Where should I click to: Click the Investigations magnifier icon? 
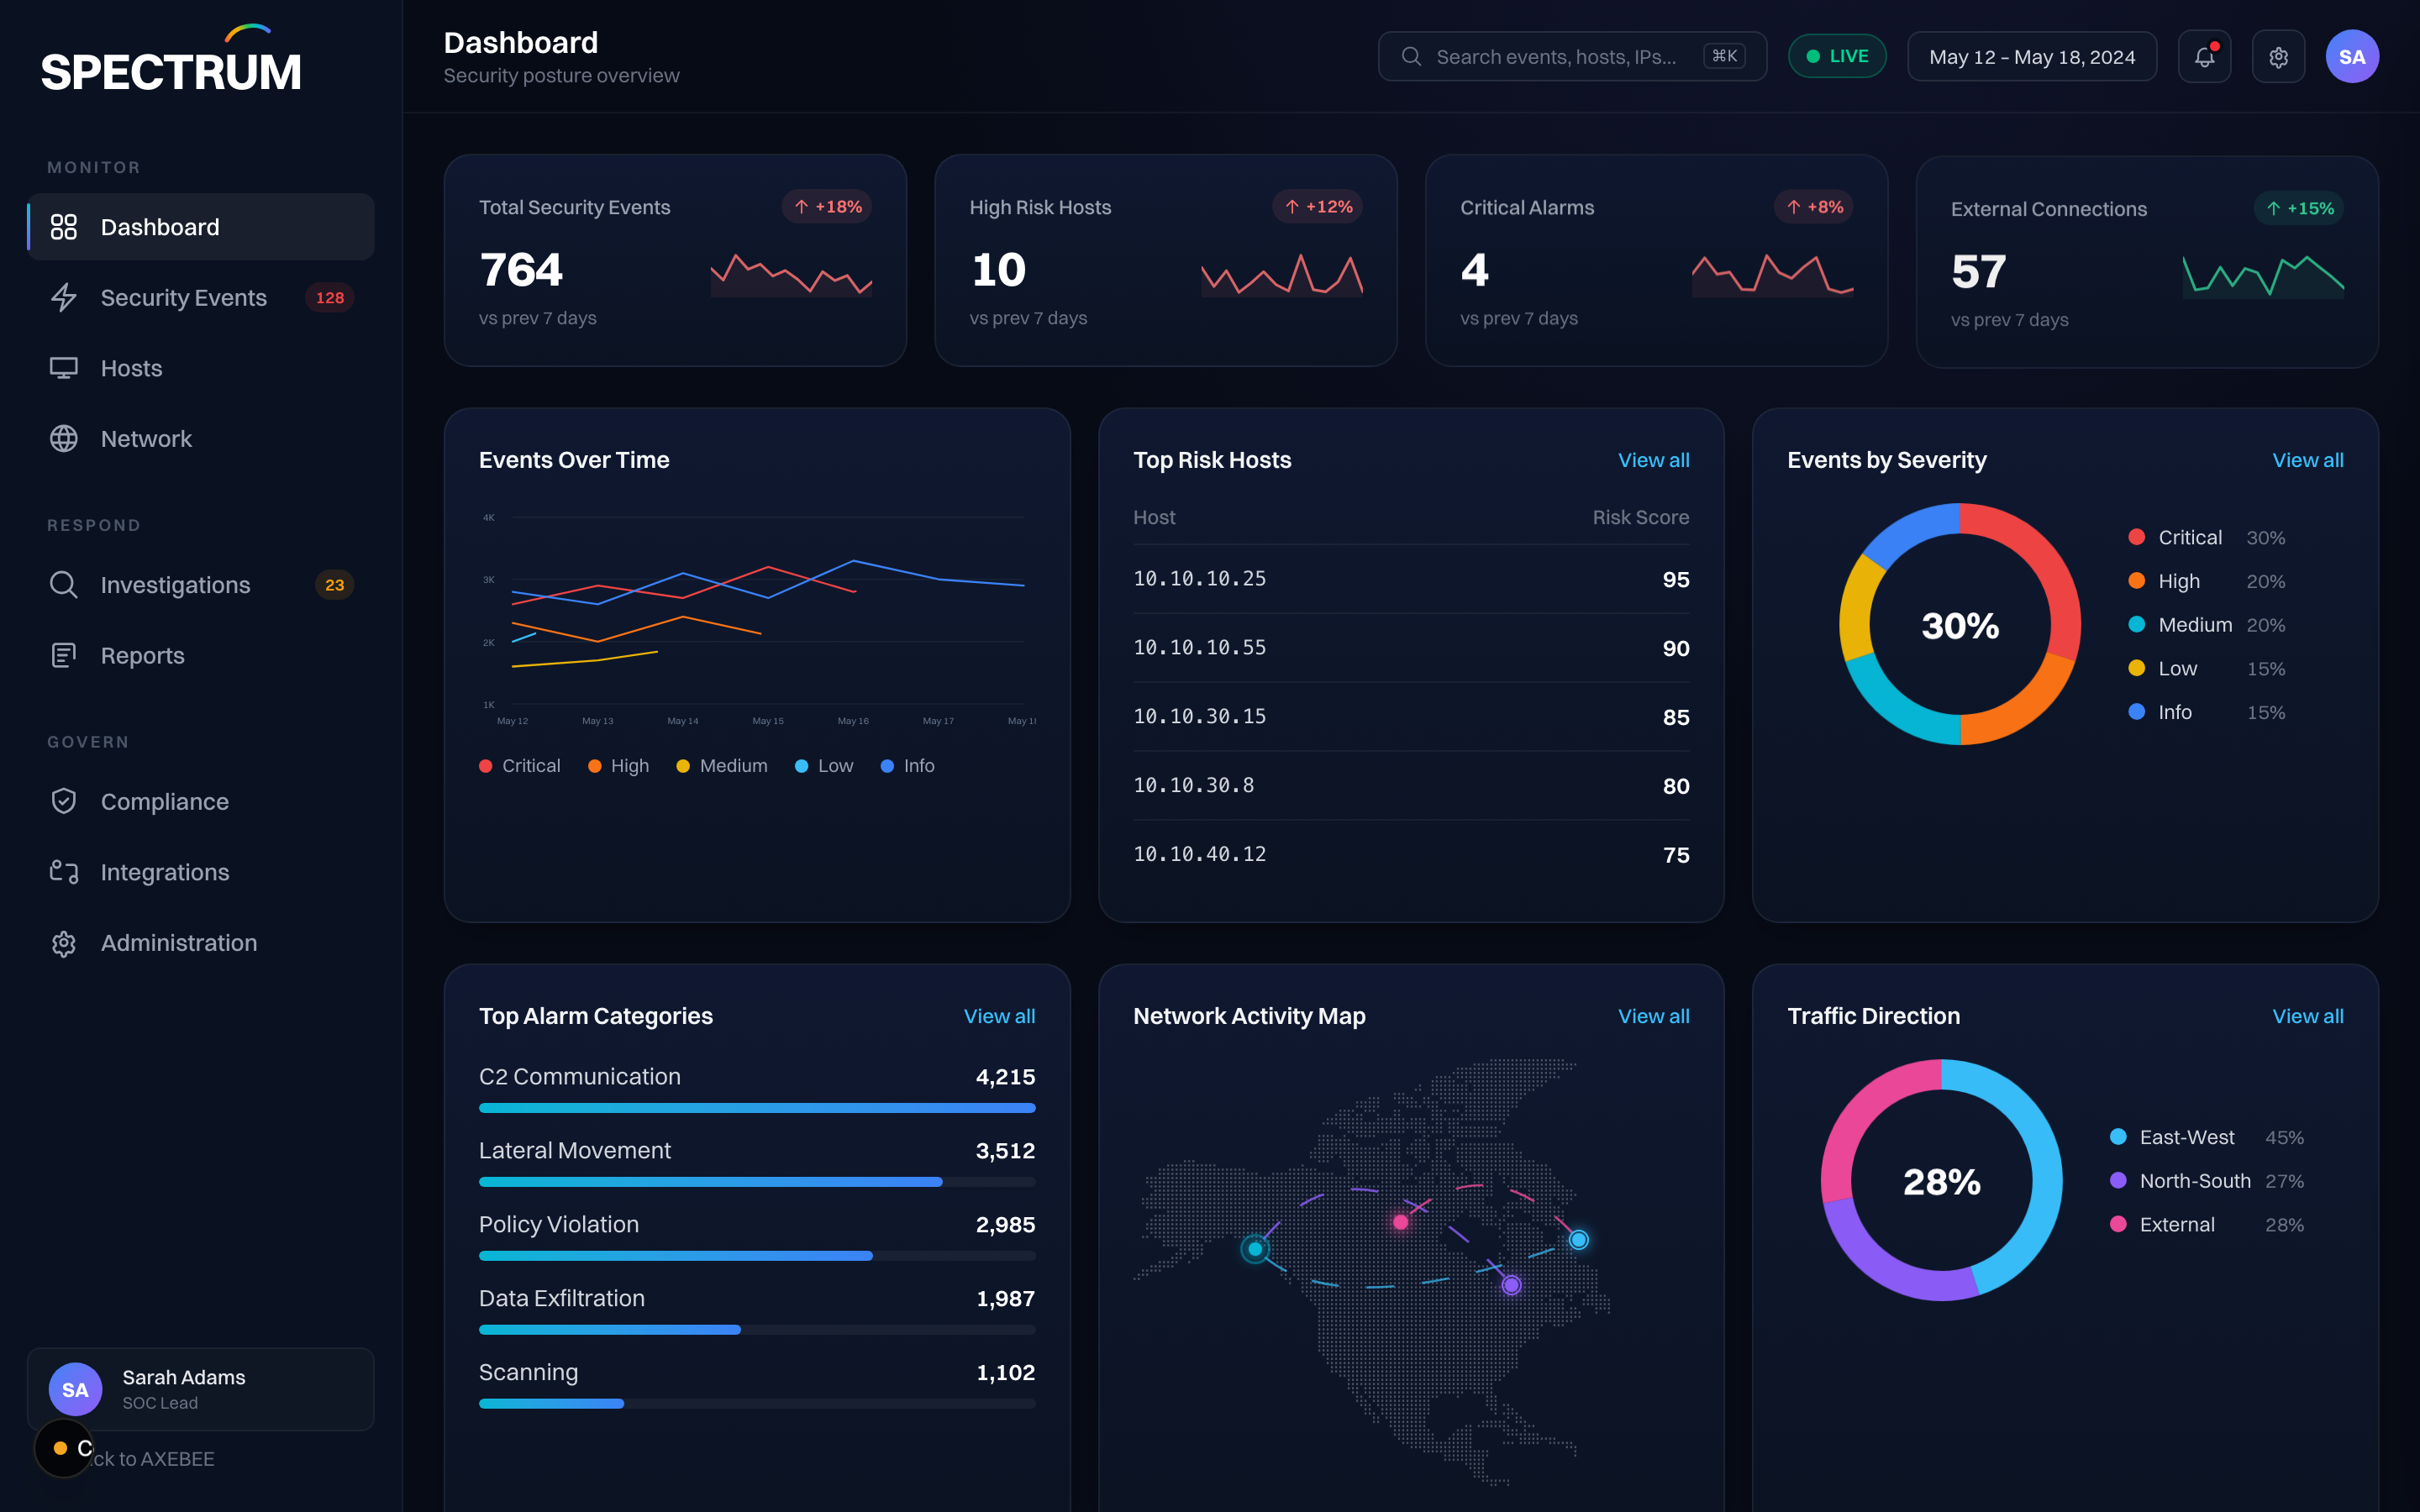(x=63, y=584)
